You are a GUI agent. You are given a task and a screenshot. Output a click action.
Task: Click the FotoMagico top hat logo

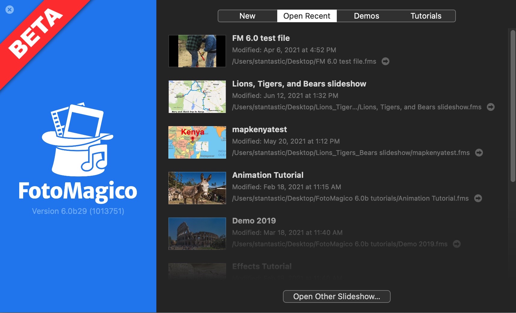(78, 140)
